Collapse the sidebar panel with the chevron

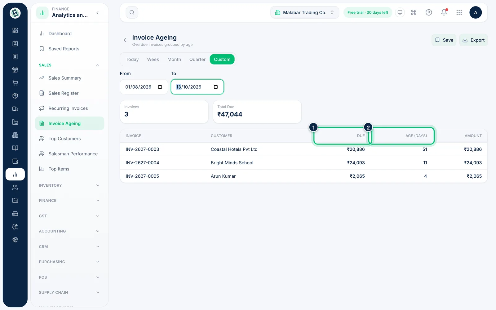(x=98, y=13)
